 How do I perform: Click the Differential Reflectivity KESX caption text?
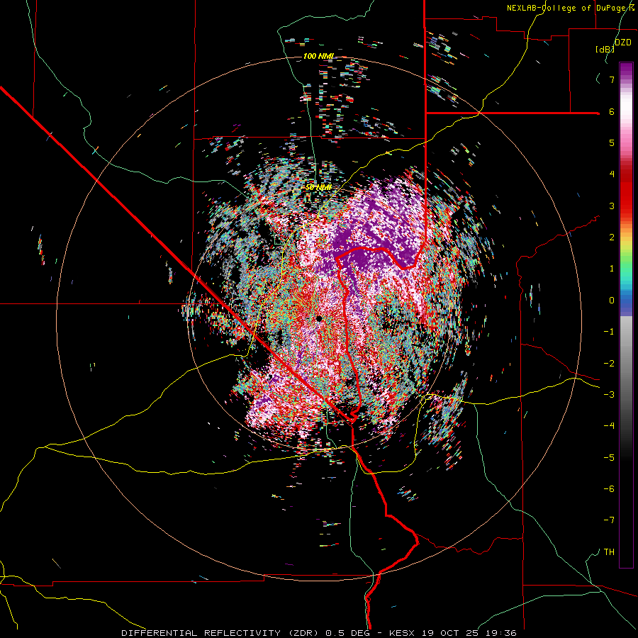(x=319, y=633)
